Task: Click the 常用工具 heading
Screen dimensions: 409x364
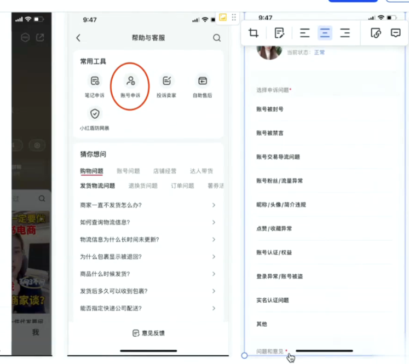Action: click(x=93, y=61)
